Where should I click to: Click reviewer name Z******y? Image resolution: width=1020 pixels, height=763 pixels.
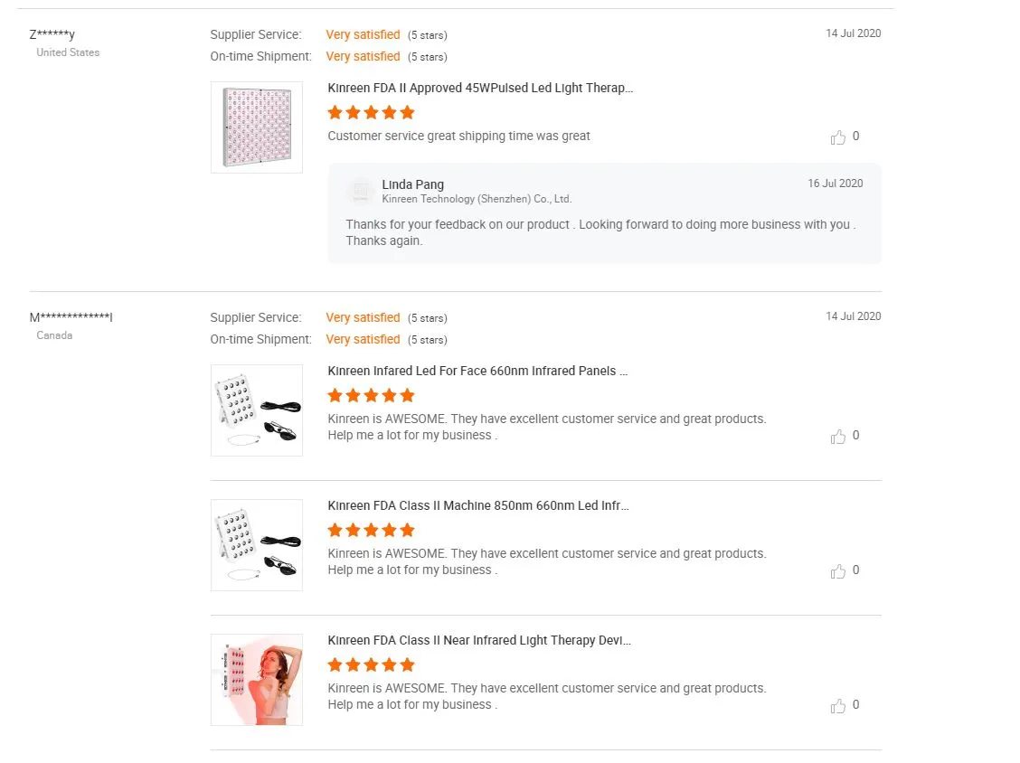[x=52, y=34]
